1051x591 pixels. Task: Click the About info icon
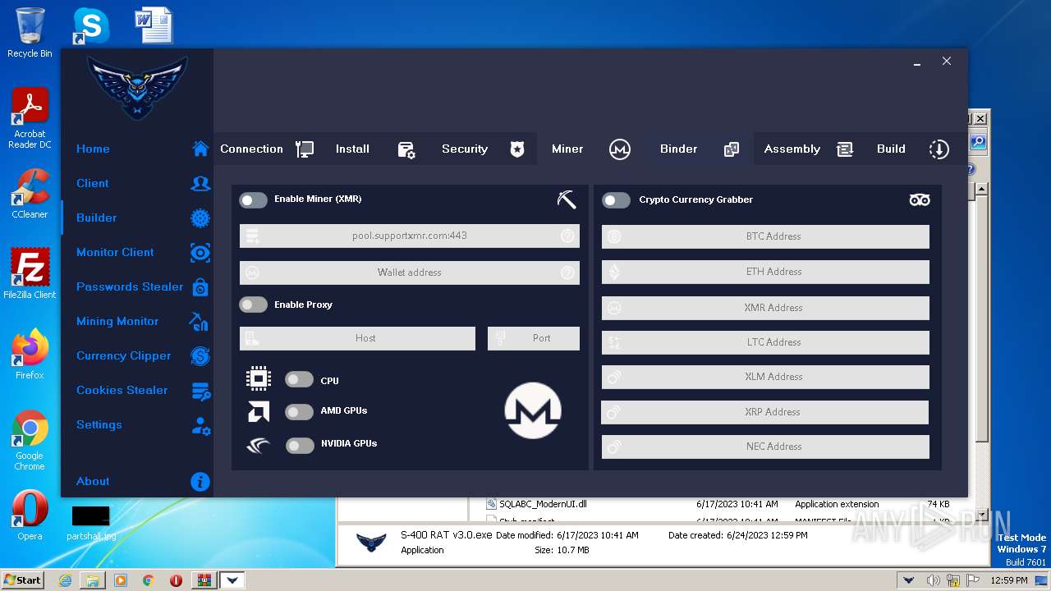tap(200, 482)
